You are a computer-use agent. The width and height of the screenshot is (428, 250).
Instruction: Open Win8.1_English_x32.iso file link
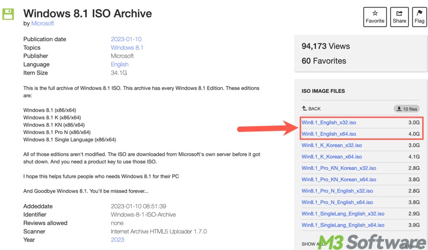(x=328, y=123)
